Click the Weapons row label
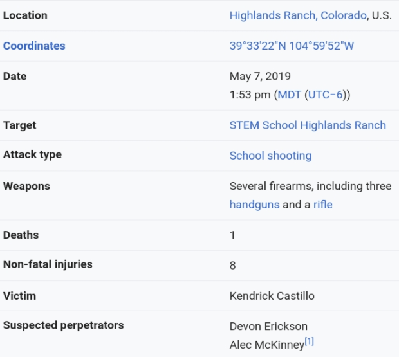399x357 pixels. [x=26, y=187]
